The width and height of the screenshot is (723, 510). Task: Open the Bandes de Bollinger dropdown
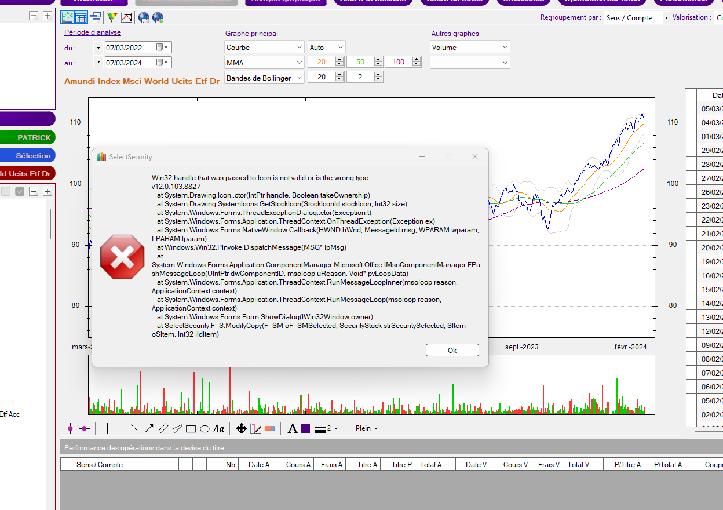pyautogui.click(x=299, y=77)
